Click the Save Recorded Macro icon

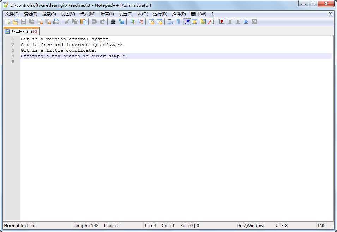tap(254, 21)
